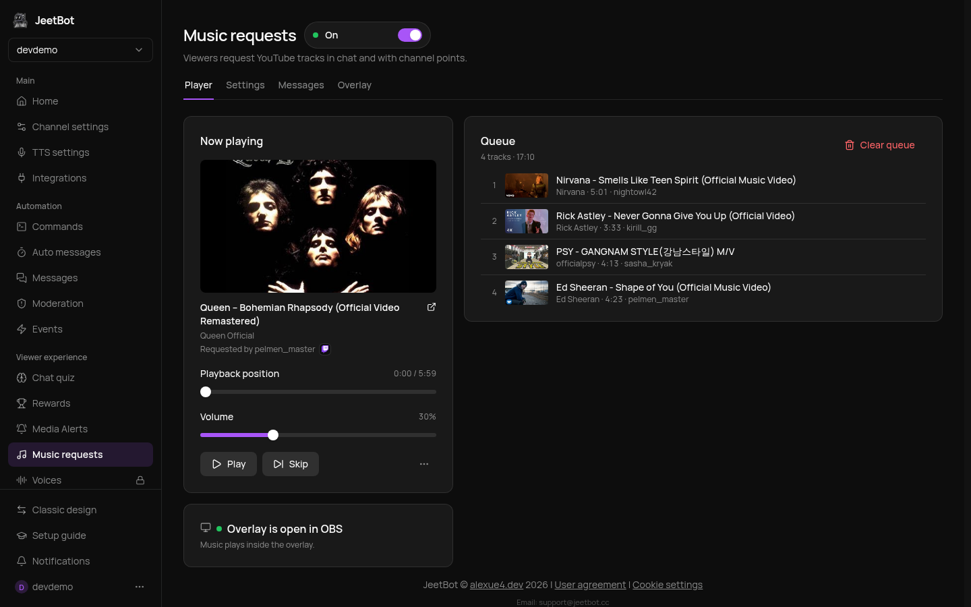Click the Playback position slider handle

click(x=206, y=392)
